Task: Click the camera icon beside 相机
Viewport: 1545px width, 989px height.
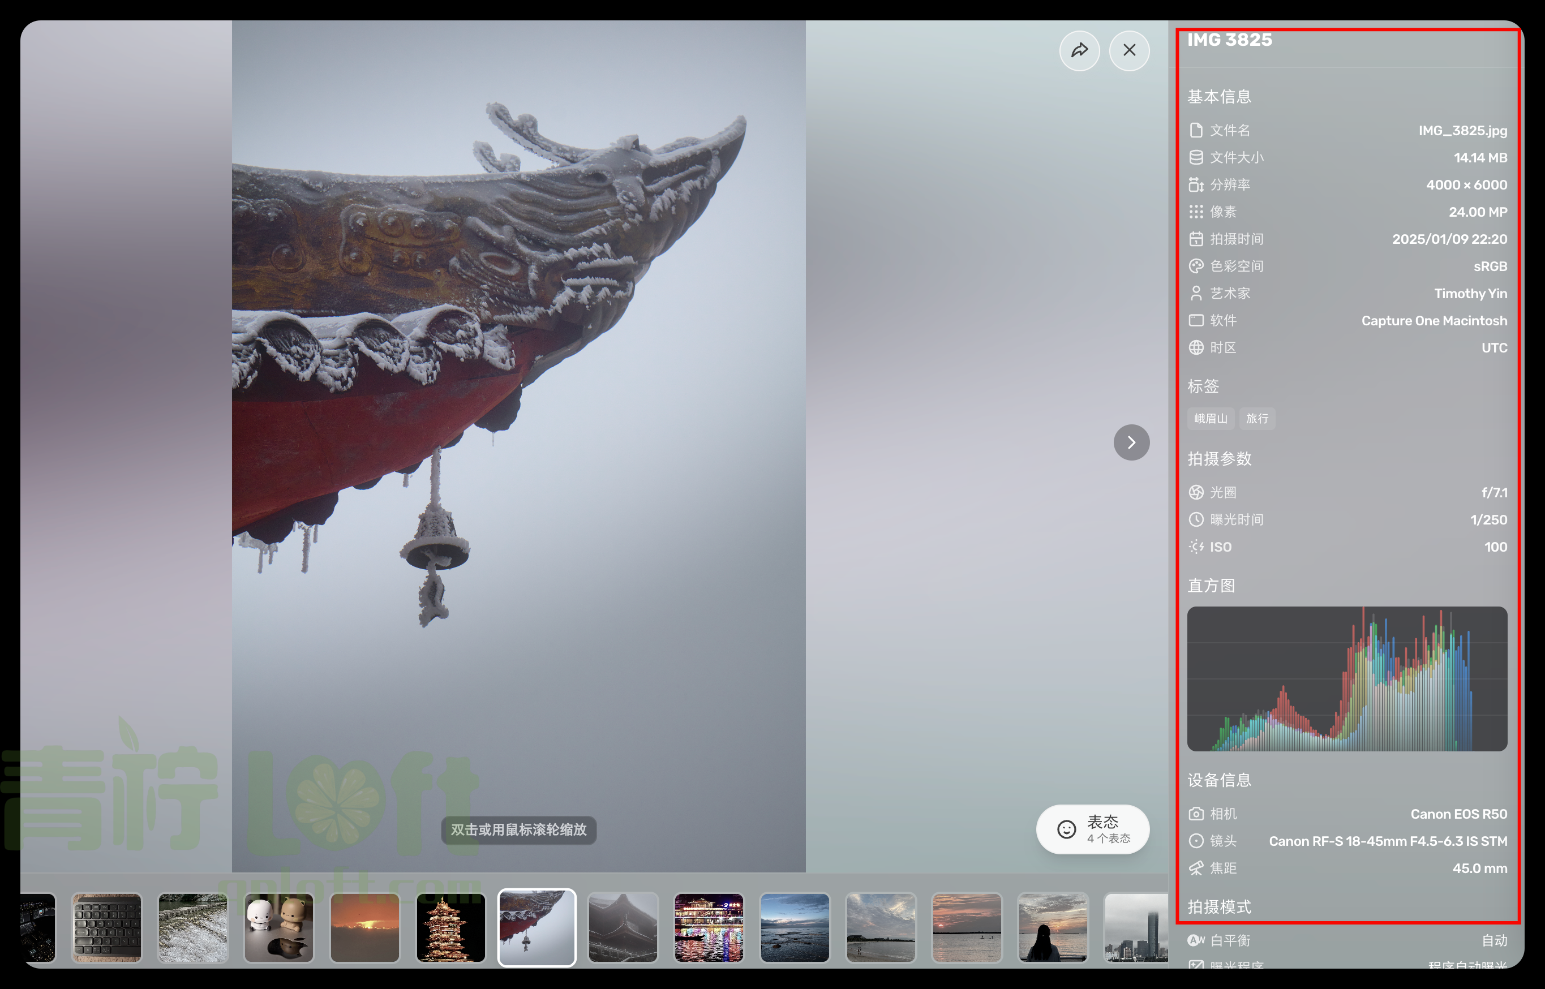Action: (1195, 814)
